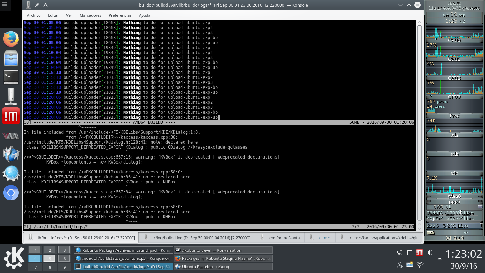
Task: Open the mail envelope tray icon
Action: [x=410, y=265]
